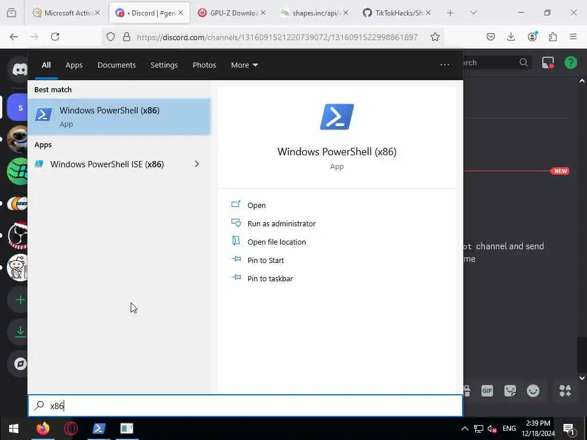Viewport: 587px width, 440px height.
Task: Open Discord emoji picker
Action: pos(533,391)
